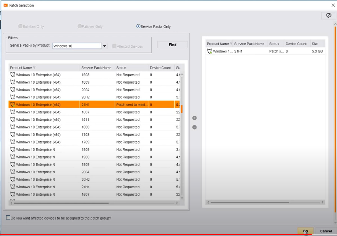Click the product icon in right panel 21H1 row

[x=210, y=51]
